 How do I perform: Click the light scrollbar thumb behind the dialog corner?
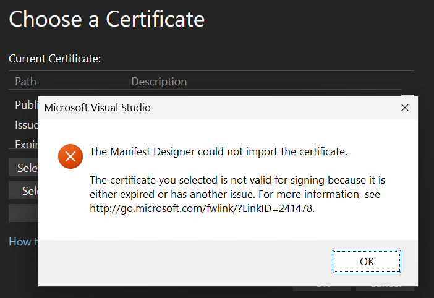pos(407,95)
